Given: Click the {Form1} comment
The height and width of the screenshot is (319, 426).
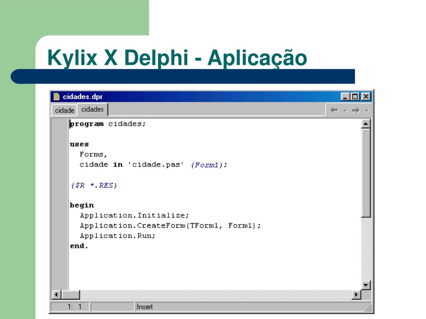Looking at the screenshot, I should click(x=207, y=165).
